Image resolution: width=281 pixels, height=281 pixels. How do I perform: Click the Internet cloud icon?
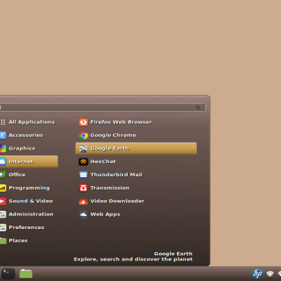[3, 162]
